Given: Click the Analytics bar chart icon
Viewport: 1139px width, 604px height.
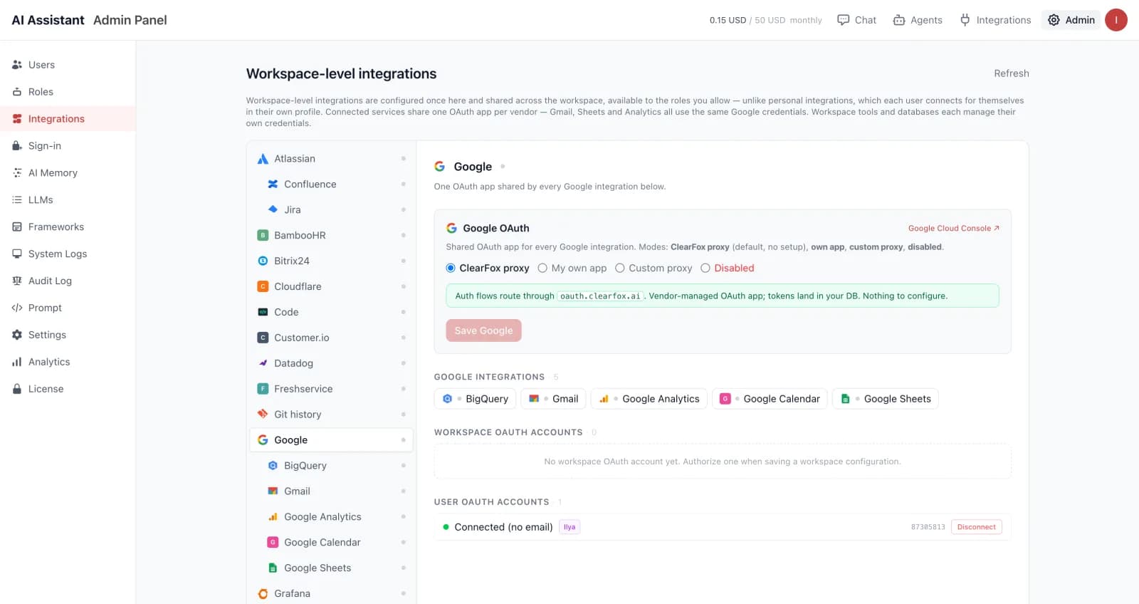Looking at the screenshot, I should coord(17,362).
